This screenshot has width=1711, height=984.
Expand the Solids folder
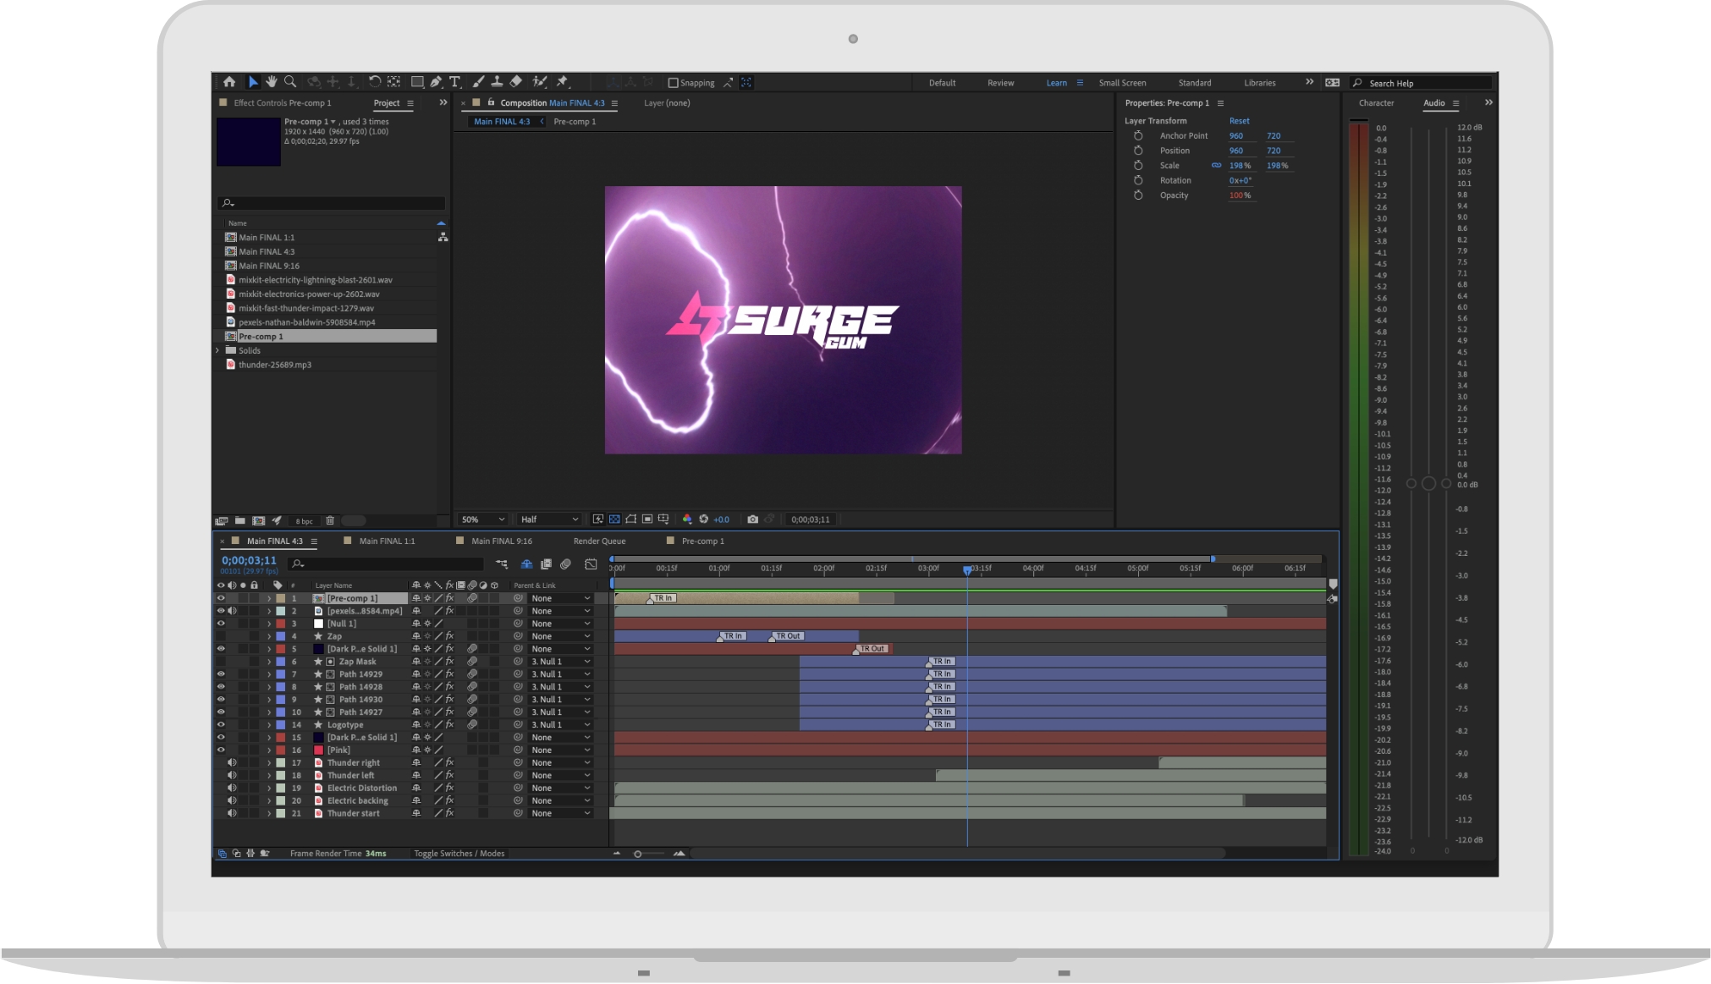click(x=217, y=350)
